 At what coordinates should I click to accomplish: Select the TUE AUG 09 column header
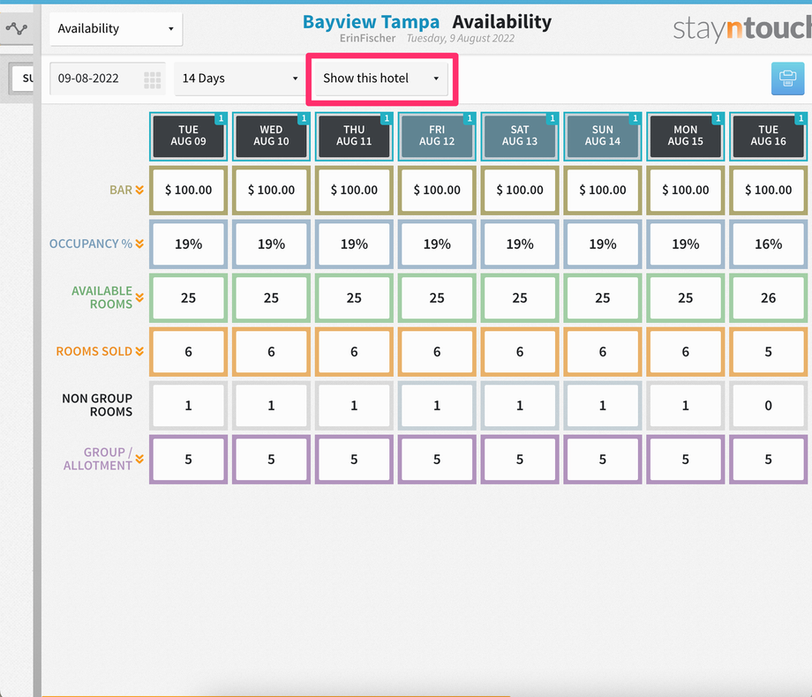click(x=189, y=136)
